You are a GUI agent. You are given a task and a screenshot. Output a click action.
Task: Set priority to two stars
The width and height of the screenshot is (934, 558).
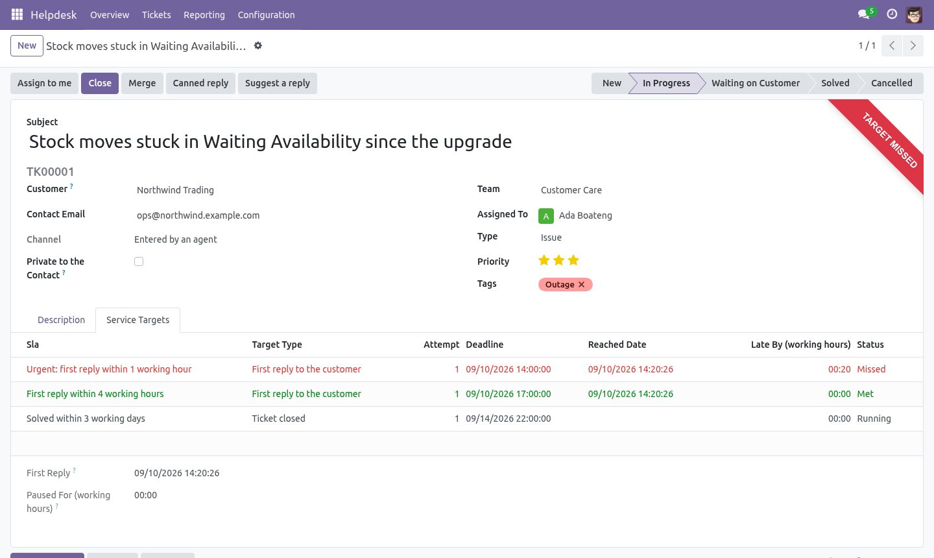tap(559, 260)
